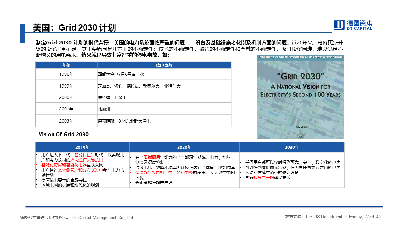
Task: Click the slide title "美国：Grid 2030 计划"
Action: coord(74,28)
